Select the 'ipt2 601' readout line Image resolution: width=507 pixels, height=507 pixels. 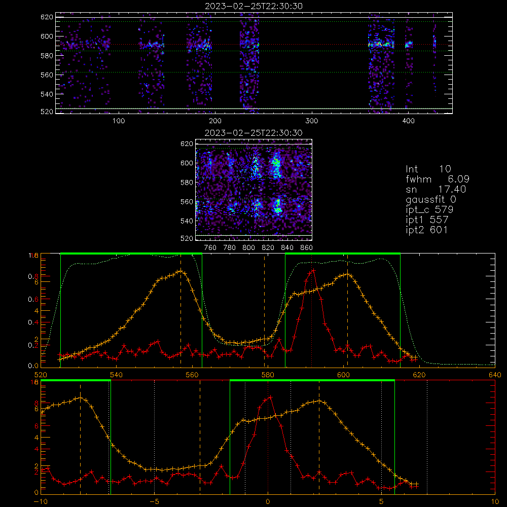tap(427, 230)
